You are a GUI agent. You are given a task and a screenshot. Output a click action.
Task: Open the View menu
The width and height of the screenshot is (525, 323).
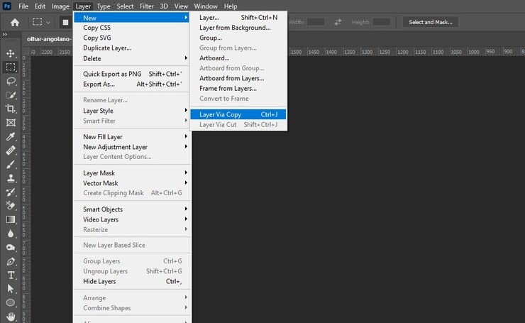pos(181,6)
